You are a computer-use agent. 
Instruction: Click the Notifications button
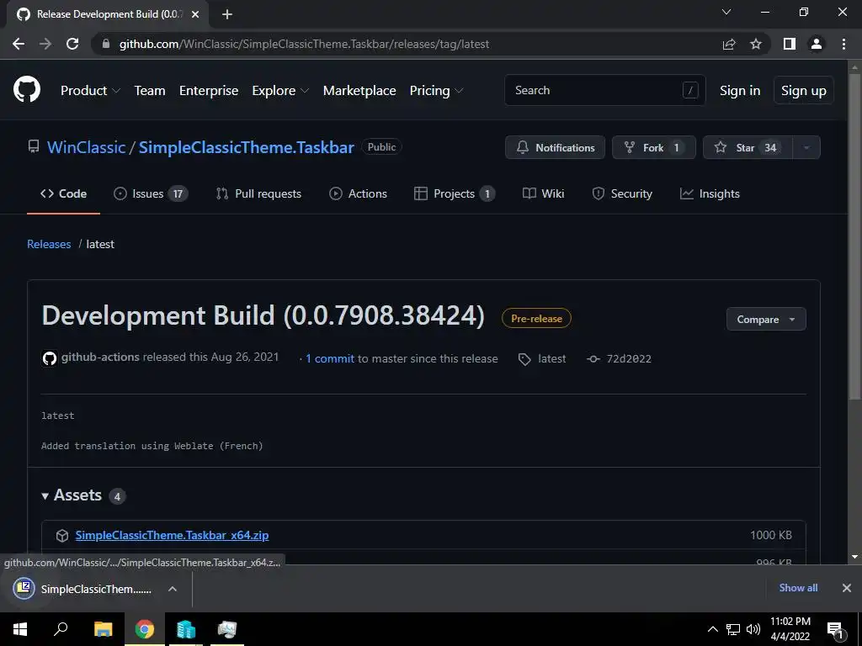click(x=556, y=147)
